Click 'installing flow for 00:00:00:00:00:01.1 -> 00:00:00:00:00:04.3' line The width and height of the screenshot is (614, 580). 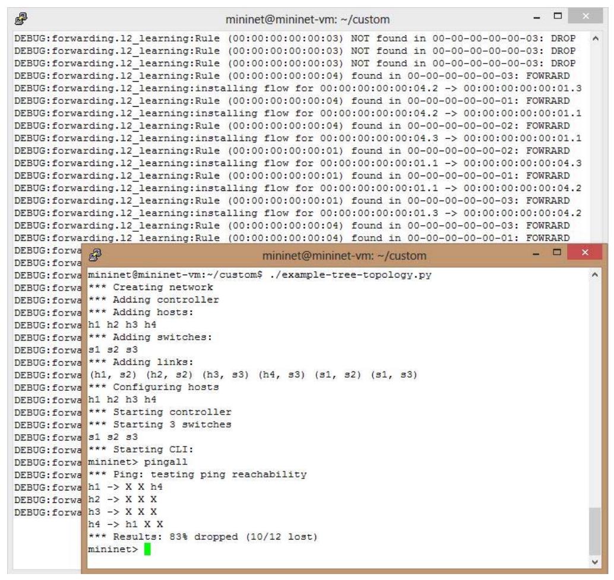tap(298, 164)
